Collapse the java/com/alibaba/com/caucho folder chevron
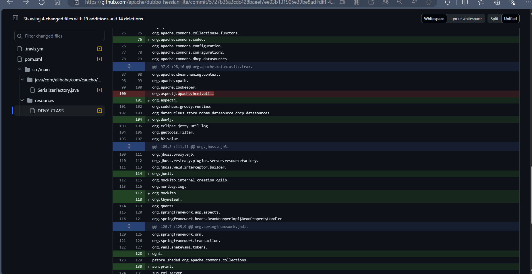Viewport: 532px width, 274px height. tap(22, 80)
